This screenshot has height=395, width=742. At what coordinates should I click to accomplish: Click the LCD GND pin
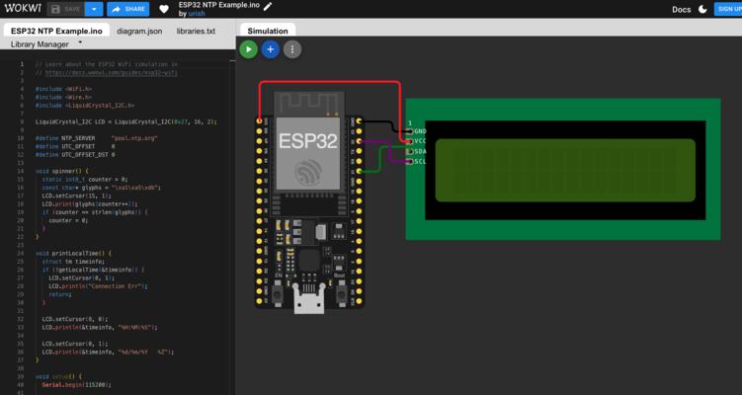click(410, 131)
